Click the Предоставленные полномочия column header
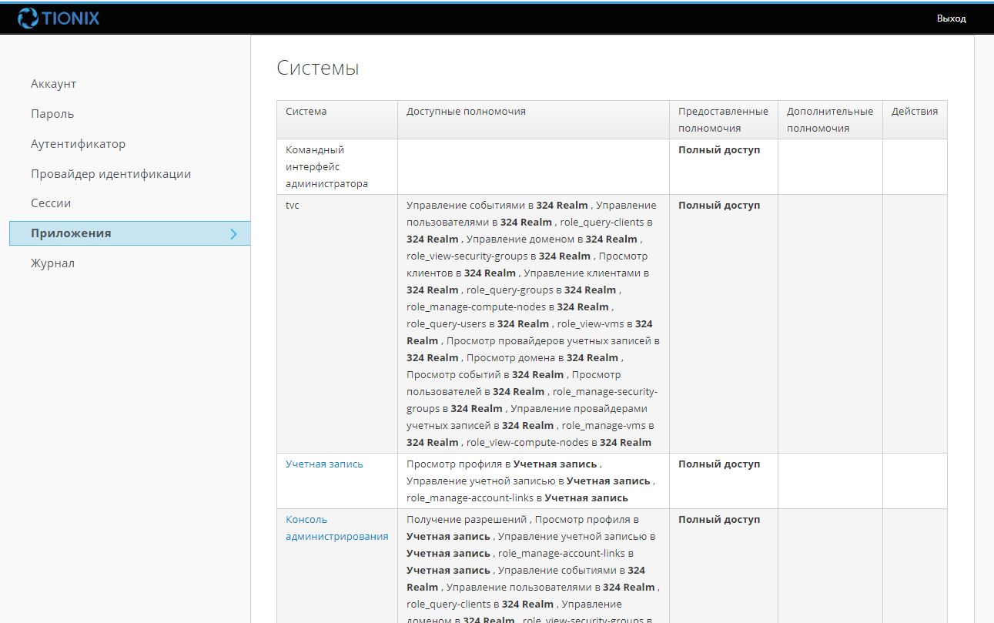This screenshot has height=623, width=994. 723,120
